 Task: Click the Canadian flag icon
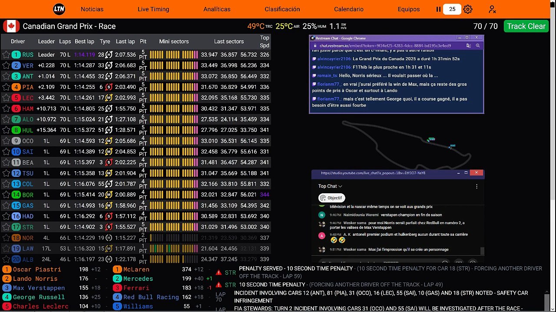(11, 26)
